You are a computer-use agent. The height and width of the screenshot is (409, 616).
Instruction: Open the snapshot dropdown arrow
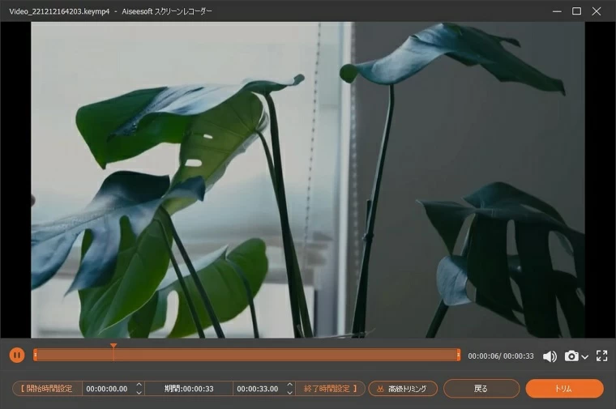(584, 357)
